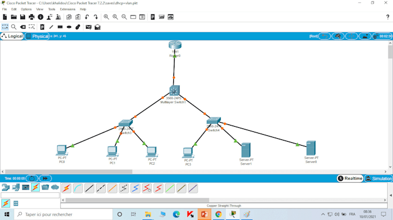Select Switch3 in the workspace
The height and width of the screenshot is (220, 393).
click(x=125, y=123)
